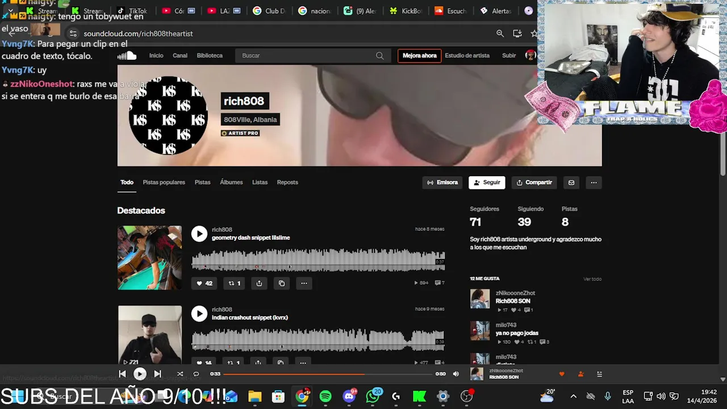
Task: Open the Listas tab
Action: (x=260, y=182)
